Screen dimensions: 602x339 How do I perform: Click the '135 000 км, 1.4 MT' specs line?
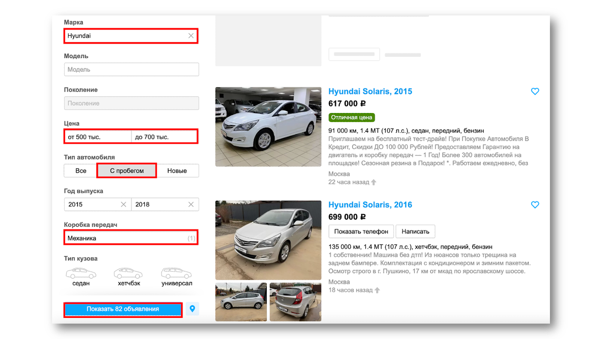tap(410, 247)
